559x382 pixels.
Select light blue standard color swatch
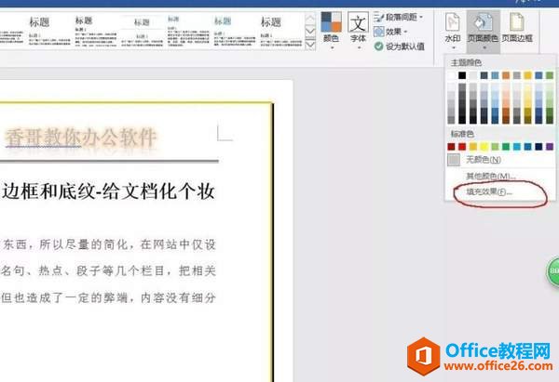(x=517, y=147)
